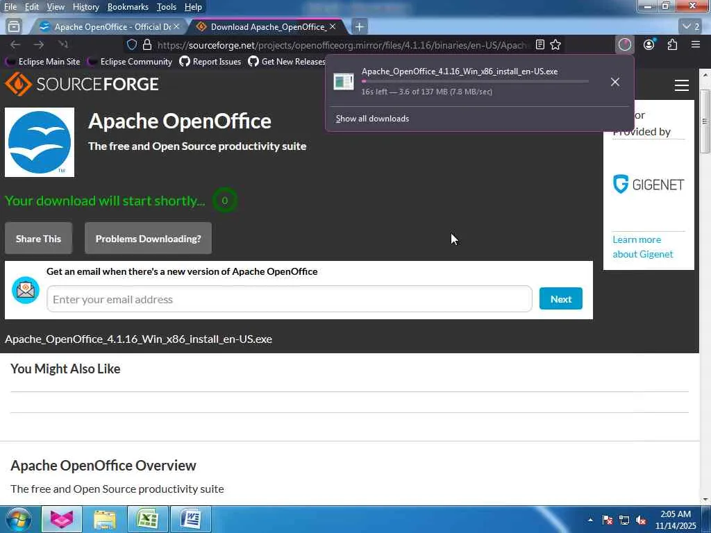Close the Download Apache_OpenOffice tab
The image size is (711, 533).
[333, 27]
